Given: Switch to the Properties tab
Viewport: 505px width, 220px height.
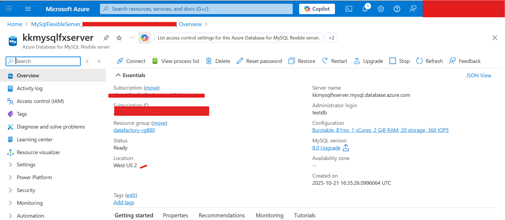Looking at the screenshot, I should coord(175,215).
